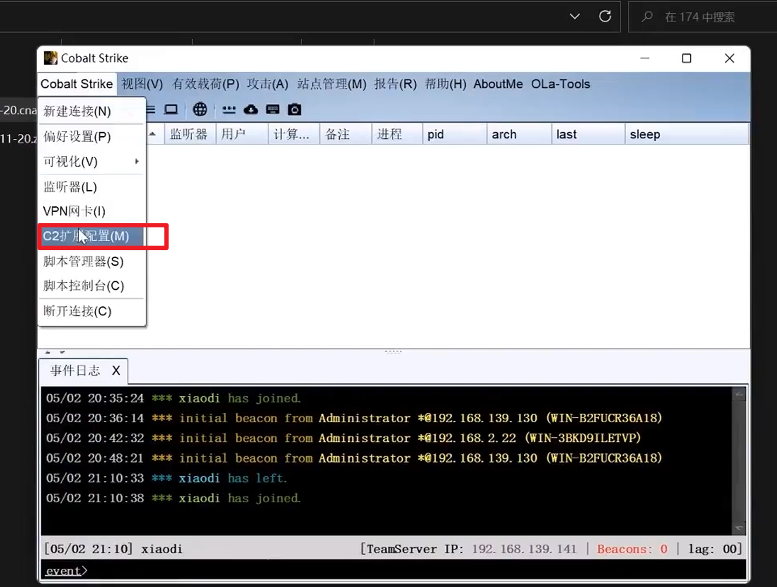This screenshot has width=777, height=587.
Task: Click the small collapse-down arrow above log tab
Action: point(62,352)
